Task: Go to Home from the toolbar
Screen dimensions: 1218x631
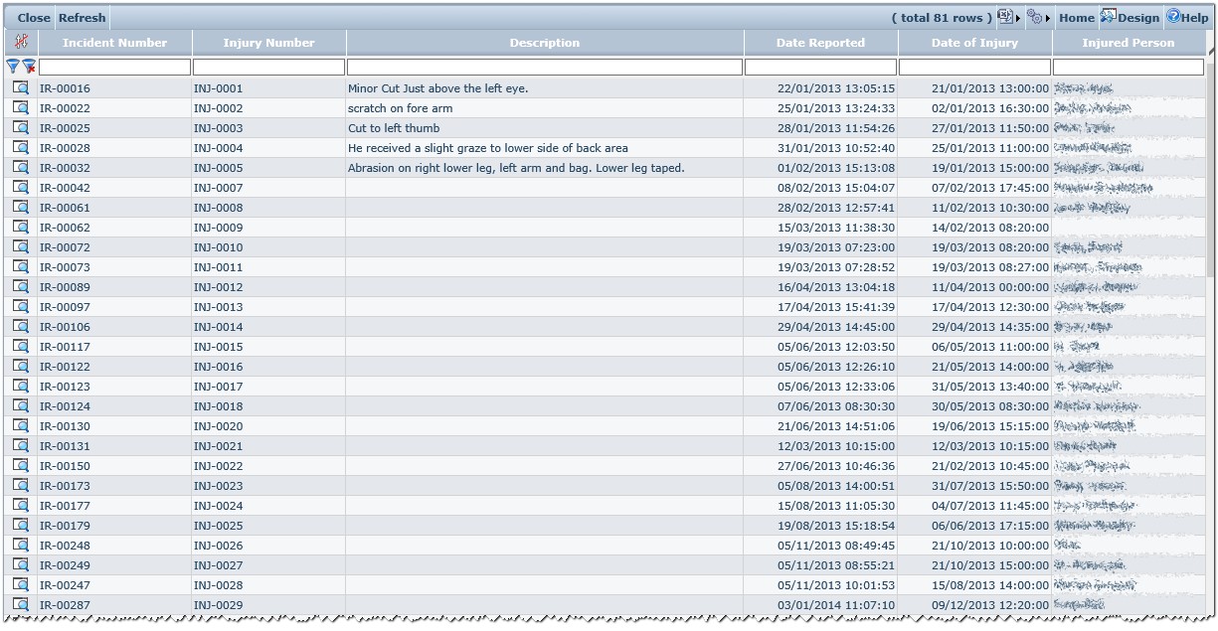Action: pos(1076,18)
